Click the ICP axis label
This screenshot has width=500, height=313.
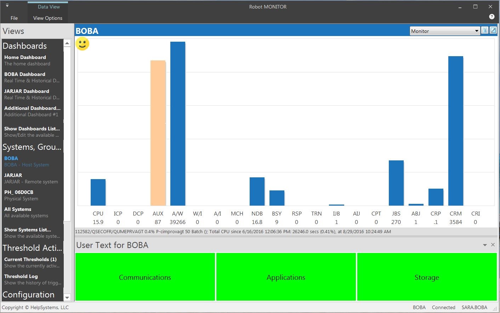coord(118,214)
